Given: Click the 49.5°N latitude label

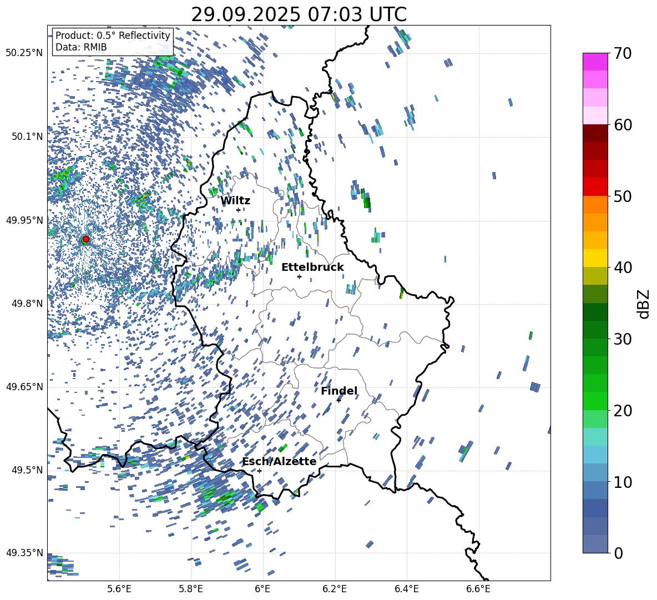Looking at the screenshot, I should pos(27,470).
